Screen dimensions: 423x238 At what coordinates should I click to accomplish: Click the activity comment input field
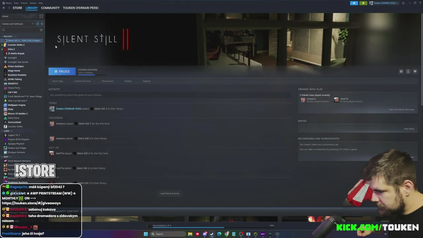click(170, 95)
